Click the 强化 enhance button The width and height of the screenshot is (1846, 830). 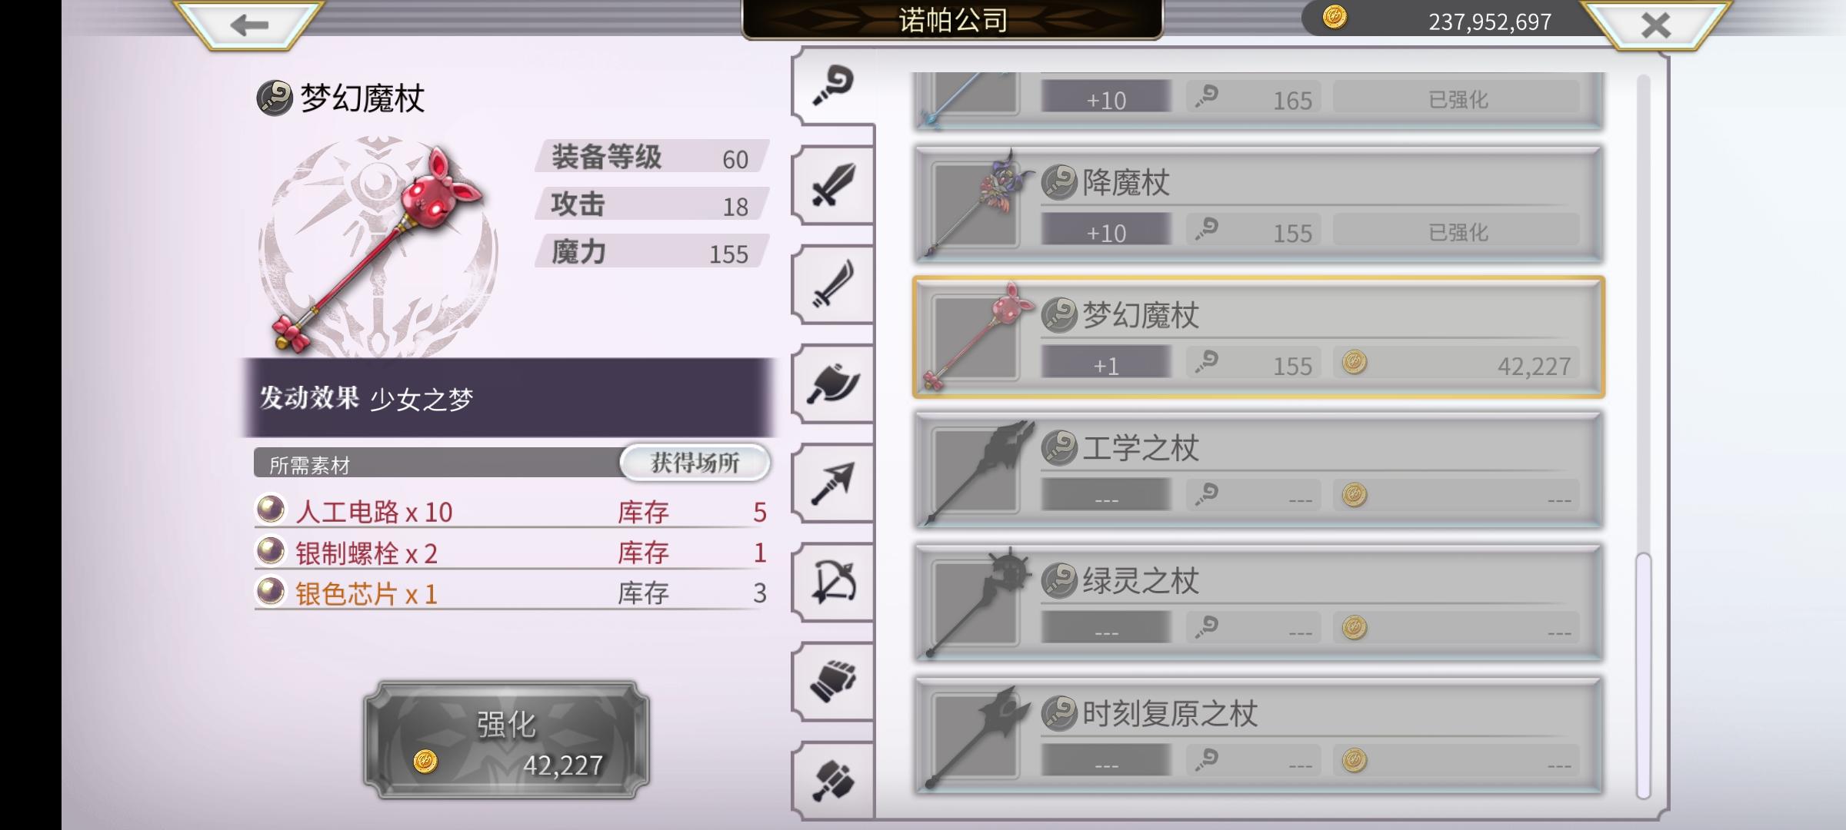tap(506, 739)
